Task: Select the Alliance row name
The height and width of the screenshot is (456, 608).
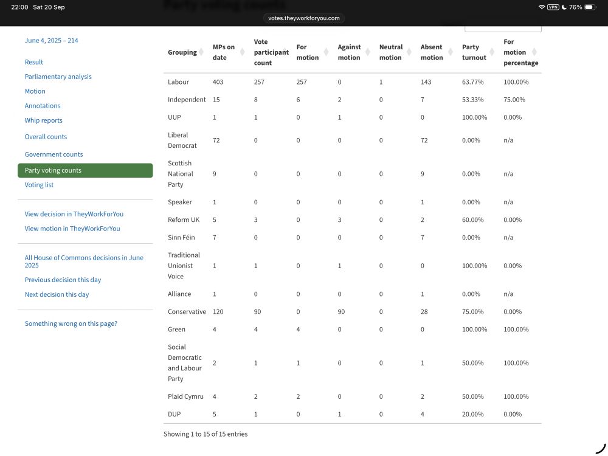Action: (179, 294)
